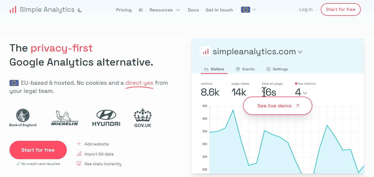Expand the region chevron beside the EU flag
374x177 pixels.
(254, 9)
